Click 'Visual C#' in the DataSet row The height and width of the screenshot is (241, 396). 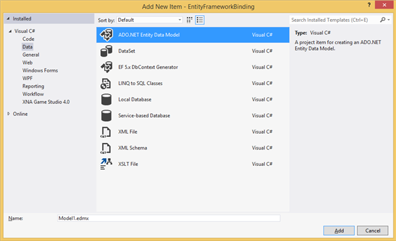pos(262,51)
